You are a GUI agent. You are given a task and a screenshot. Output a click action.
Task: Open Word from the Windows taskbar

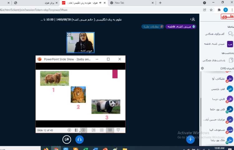pyautogui.click(x=95, y=149)
